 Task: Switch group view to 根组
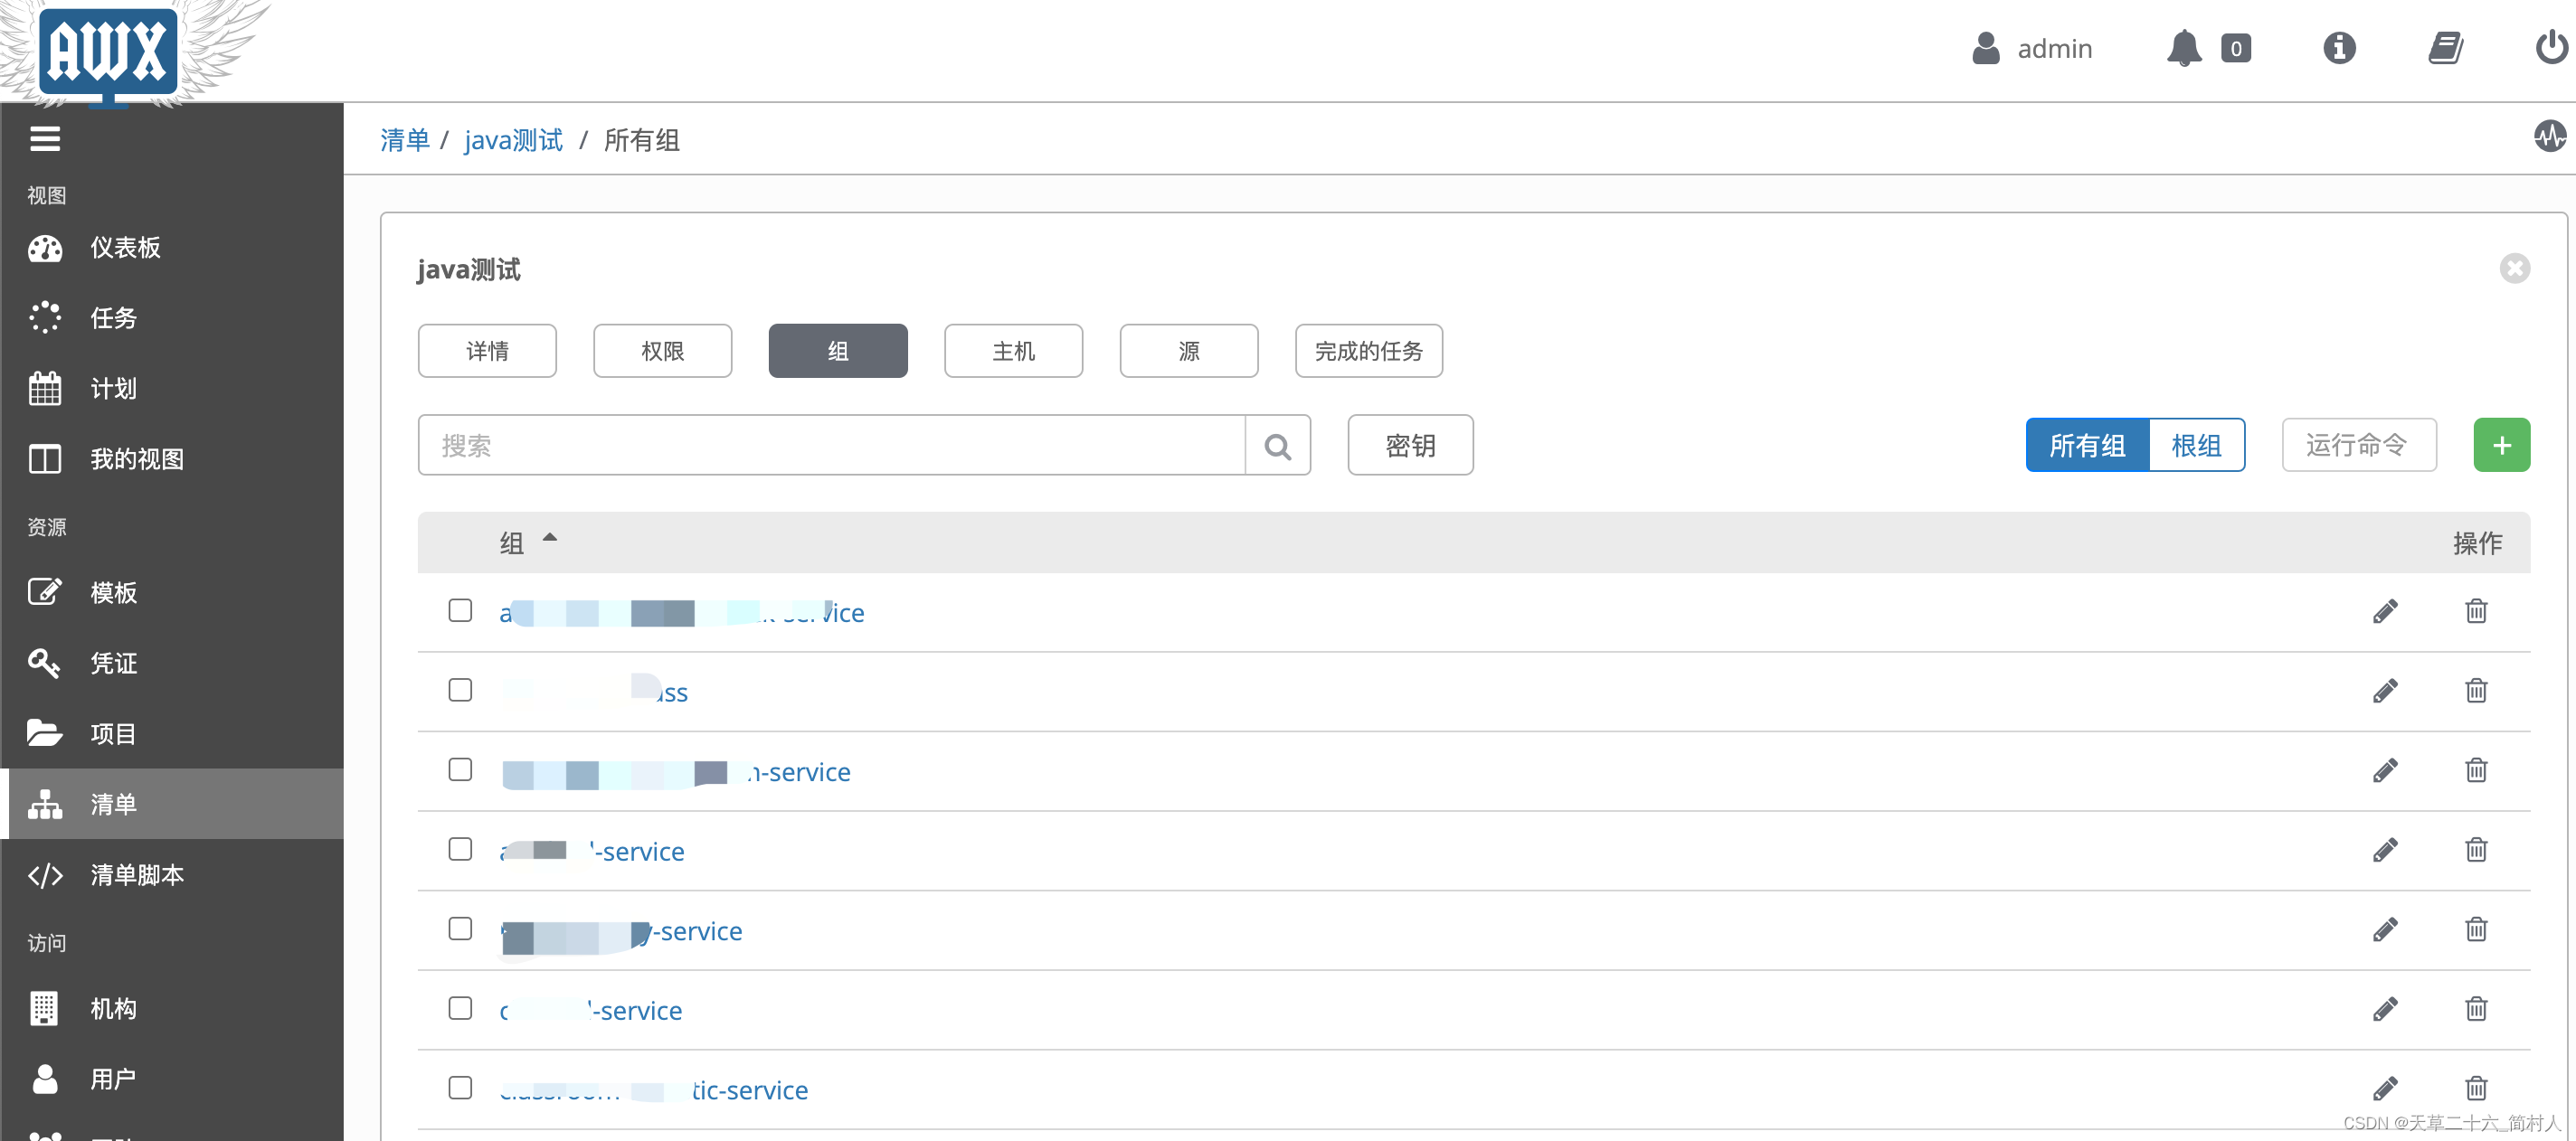click(x=2196, y=445)
